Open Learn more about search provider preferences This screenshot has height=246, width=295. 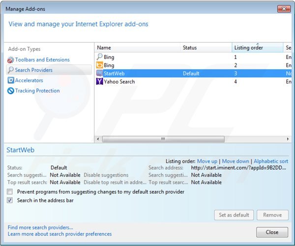pyautogui.click(x=59, y=234)
